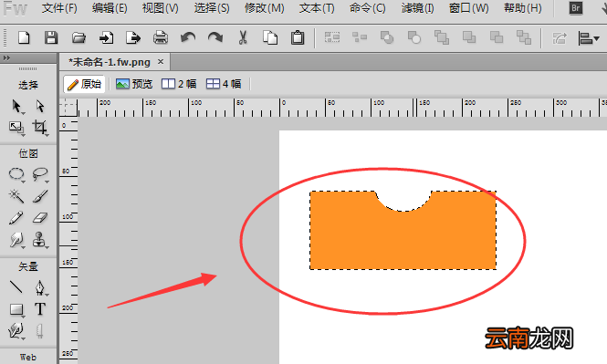The image size is (607, 364).
Task: Open the 文件(F) menu
Action: click(59, 8)
